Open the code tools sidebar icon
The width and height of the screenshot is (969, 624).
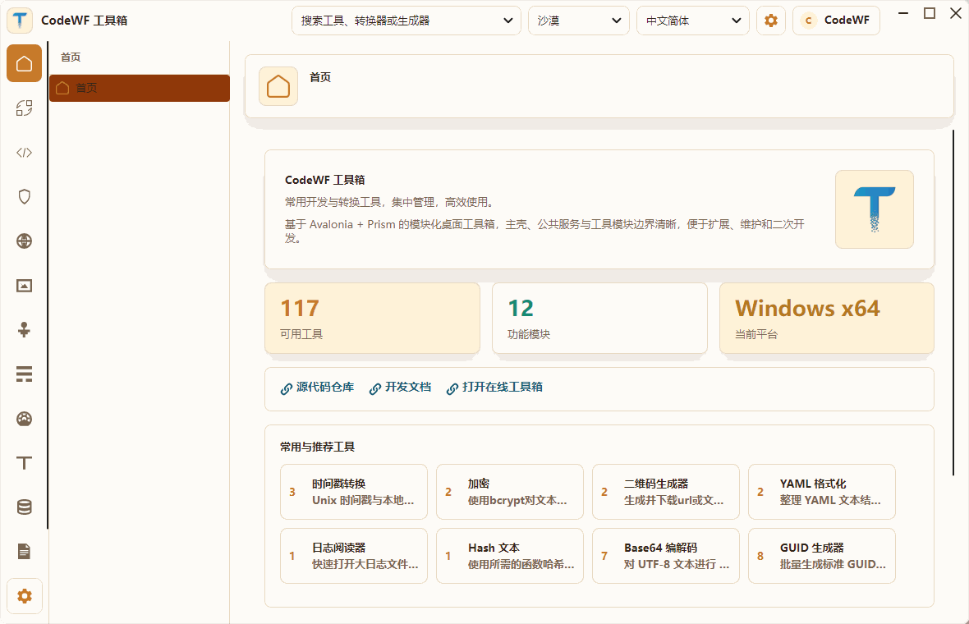pyautogui.click(x=24, y=153)
